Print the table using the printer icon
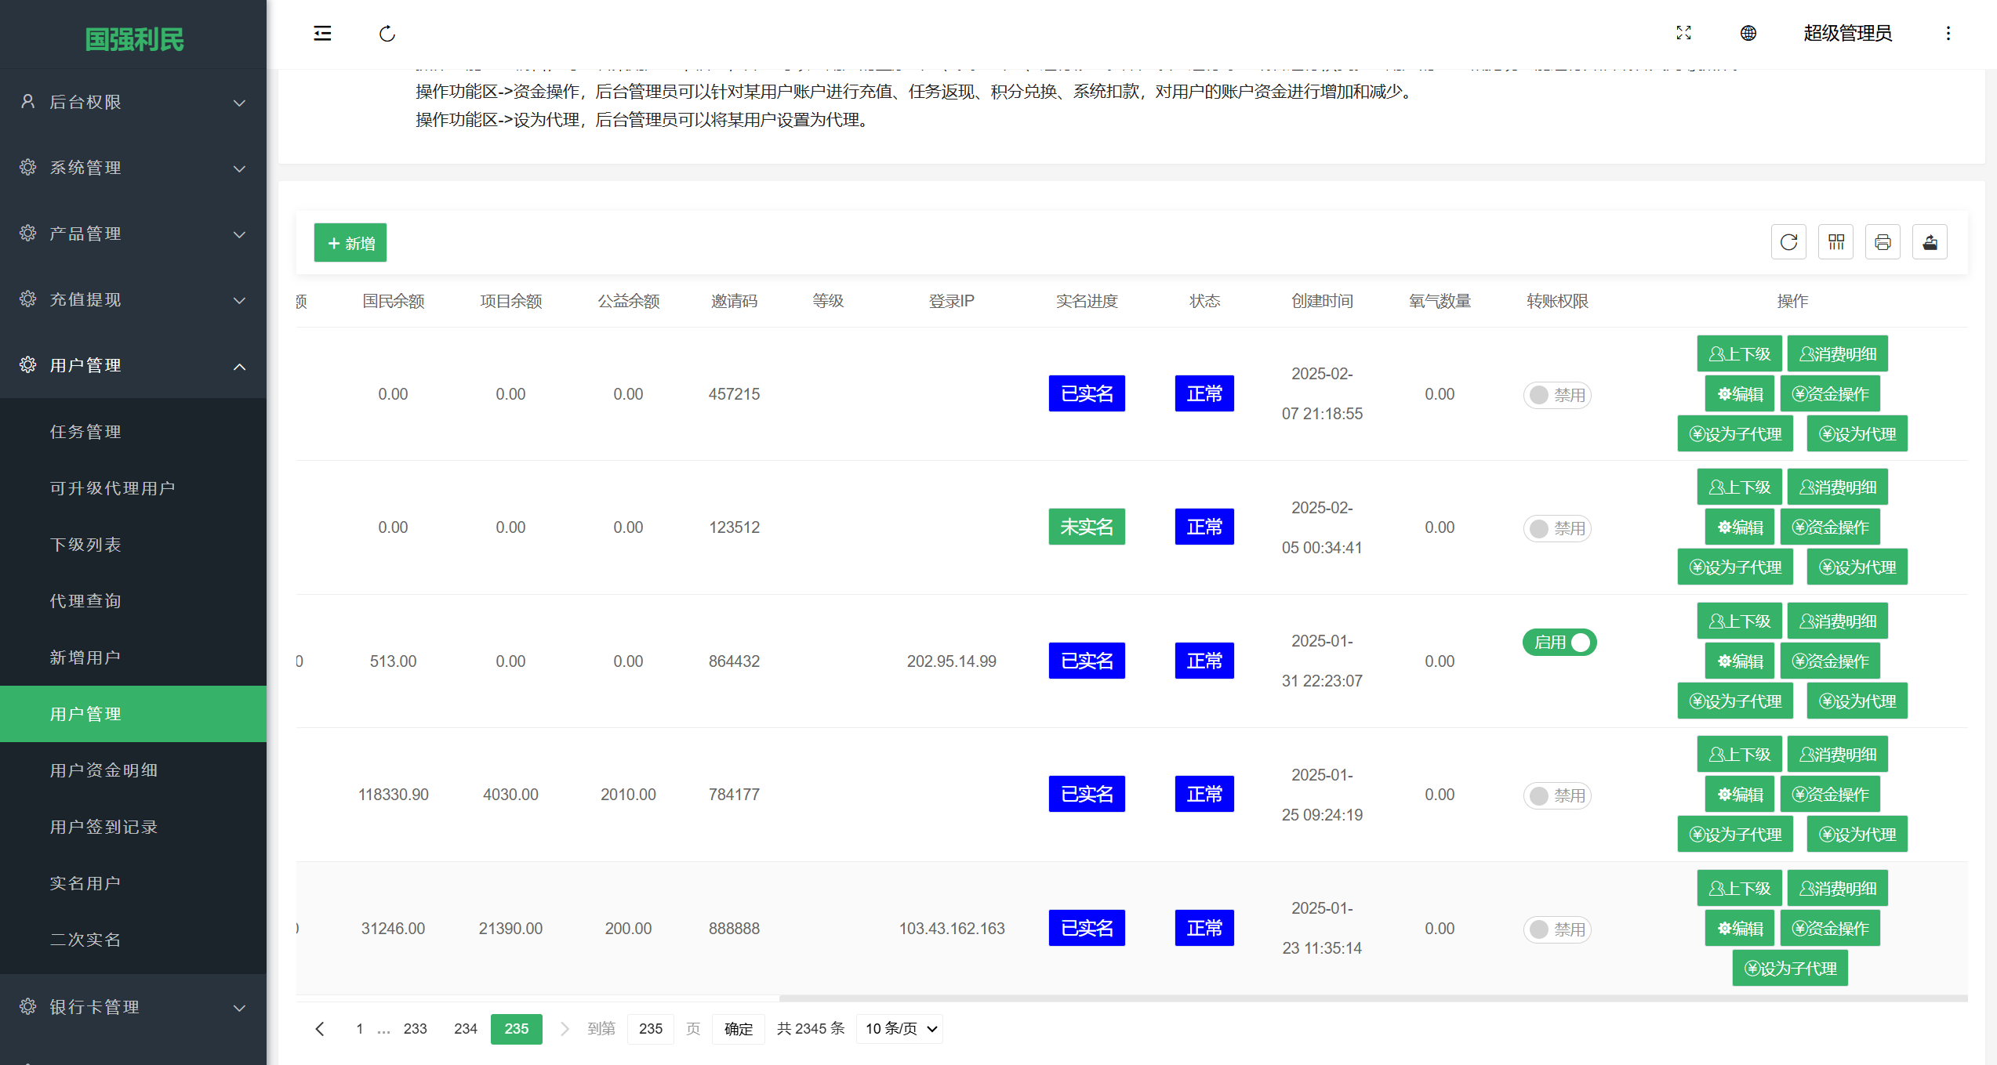1997x1065 pixels. [1883, 242]
